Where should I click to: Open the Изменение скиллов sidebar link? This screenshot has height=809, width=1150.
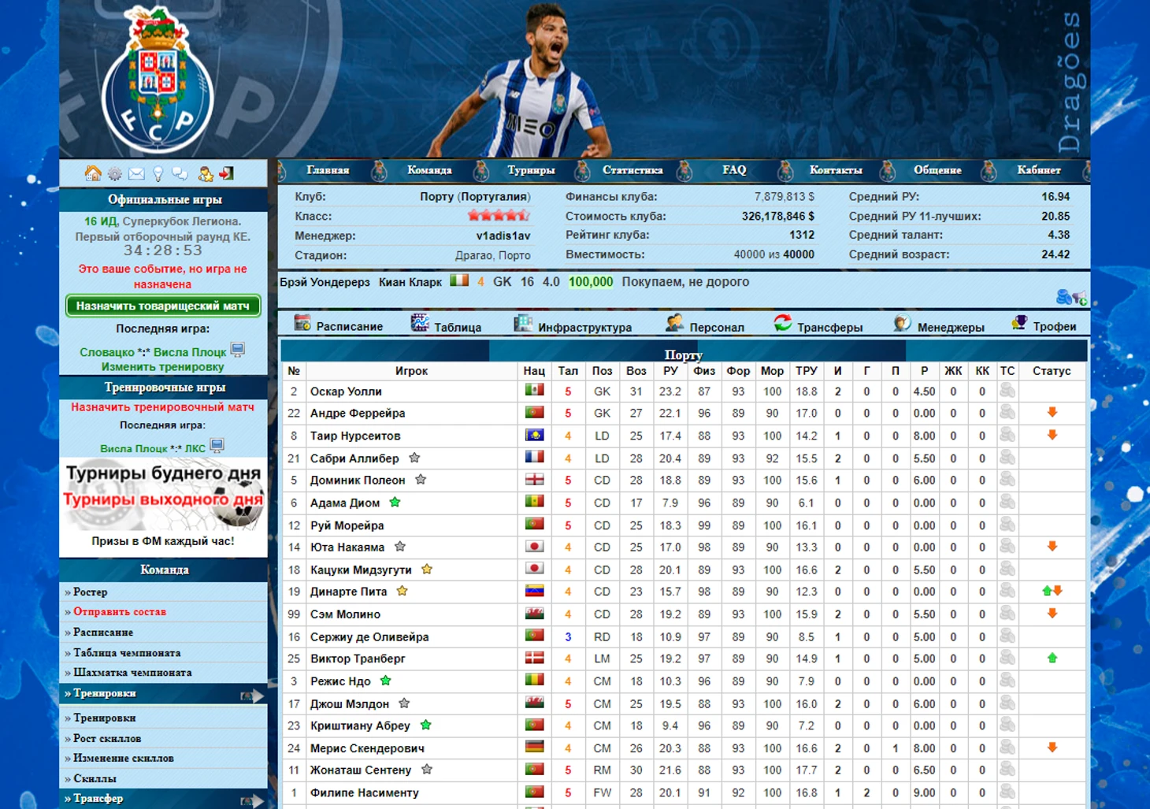tap(124, 759)
